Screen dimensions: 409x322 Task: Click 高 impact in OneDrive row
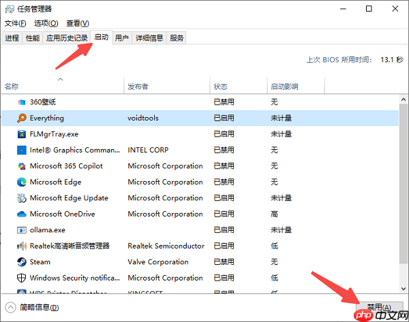(x=275, y=214)
